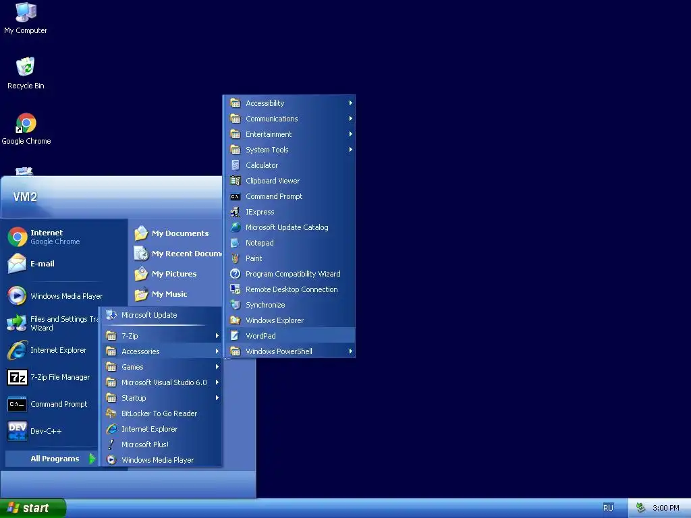Open Files and Settings Transfer Wizard icon
Screen dimensions: 691x518
tap(17, 323)
